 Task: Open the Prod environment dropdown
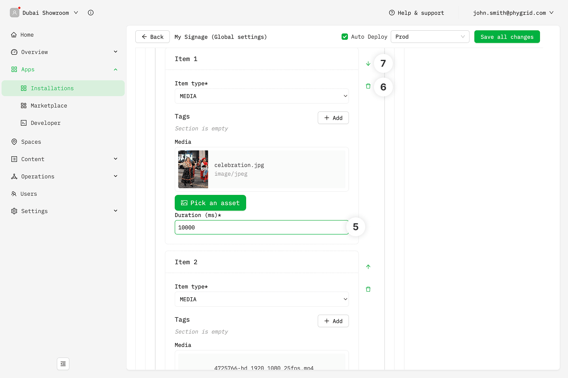430,37
